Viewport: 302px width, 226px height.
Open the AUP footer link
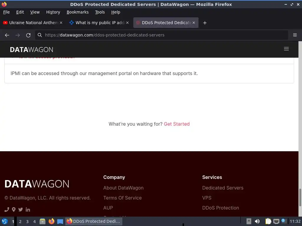coord(108,208)
